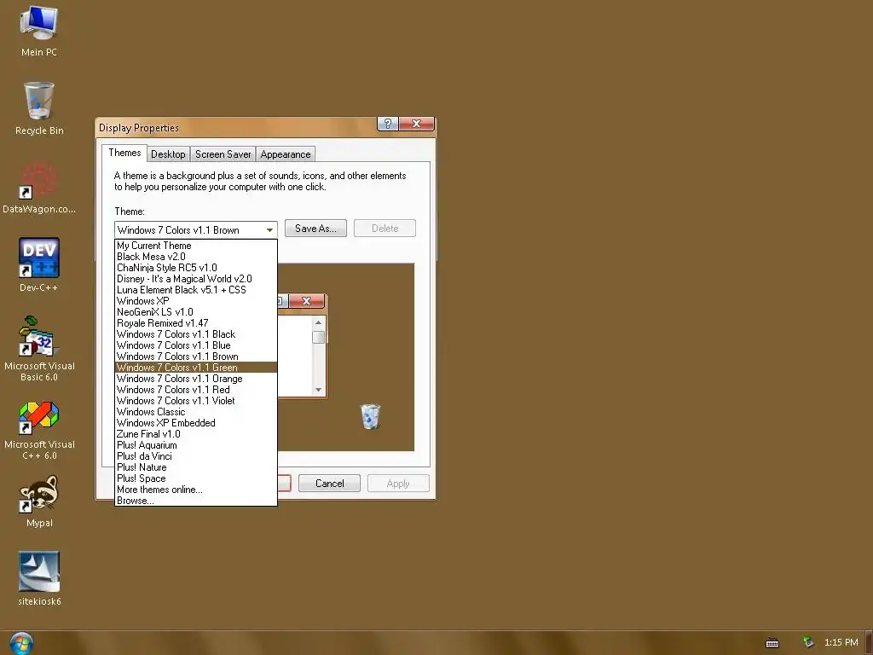The width and height of the screenshot is (873, 655).
Task: Choose Windows 7 Colors v1.1 Green
Action: [x=196, y=368]
